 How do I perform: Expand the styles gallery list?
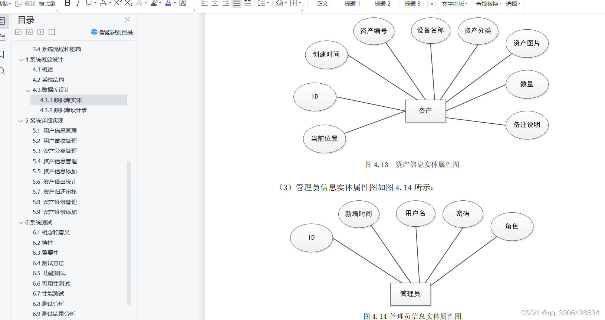[431, 4]
